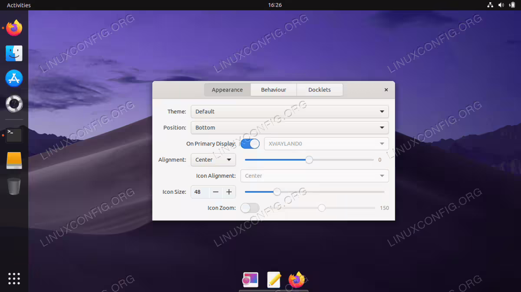The height and width of the screenshot is (292, 521).
Task: Open the Alignment Center combo box
Action: tap(213, 159)
